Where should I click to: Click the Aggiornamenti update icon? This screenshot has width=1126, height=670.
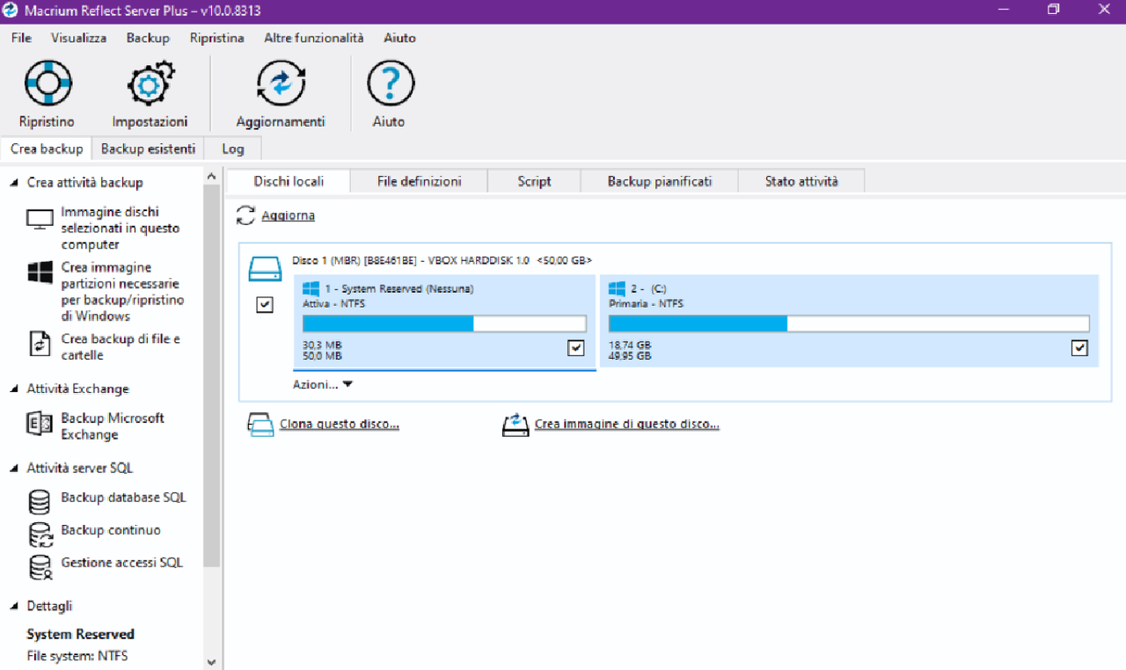[x=281, y=84]
